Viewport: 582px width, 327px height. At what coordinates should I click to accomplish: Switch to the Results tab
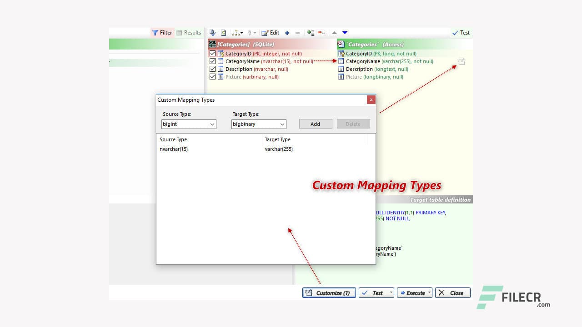point(189,33)
